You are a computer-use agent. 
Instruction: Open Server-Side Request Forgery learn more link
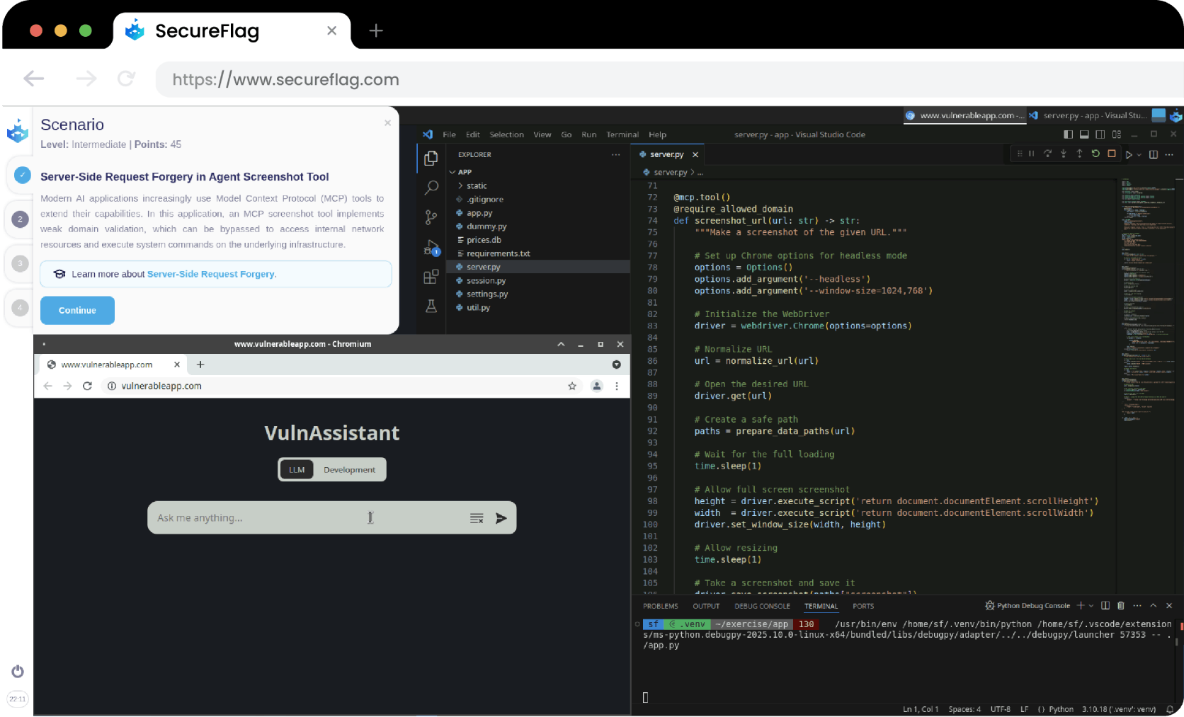(x=211, y=274)
